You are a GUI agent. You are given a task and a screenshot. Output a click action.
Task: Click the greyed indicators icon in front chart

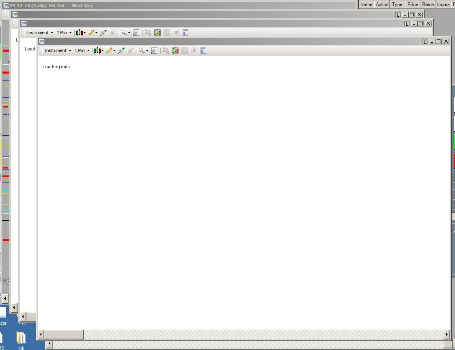(185, 50)
